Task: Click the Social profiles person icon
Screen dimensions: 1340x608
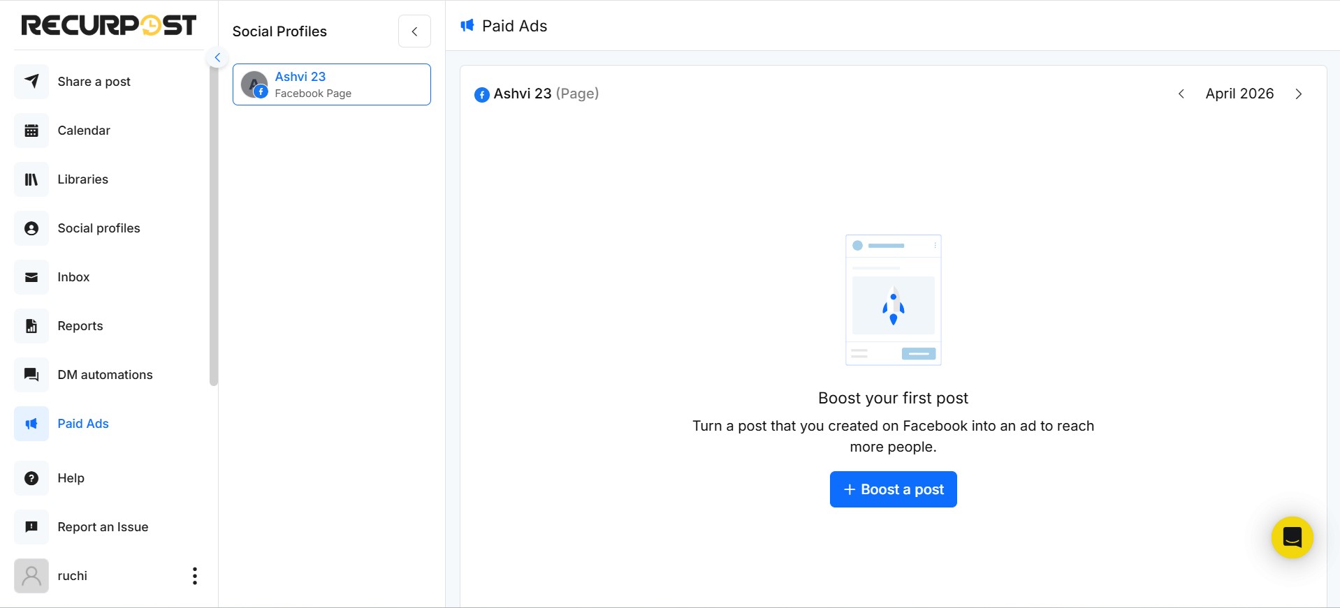Action: click(x=31, y=228)
